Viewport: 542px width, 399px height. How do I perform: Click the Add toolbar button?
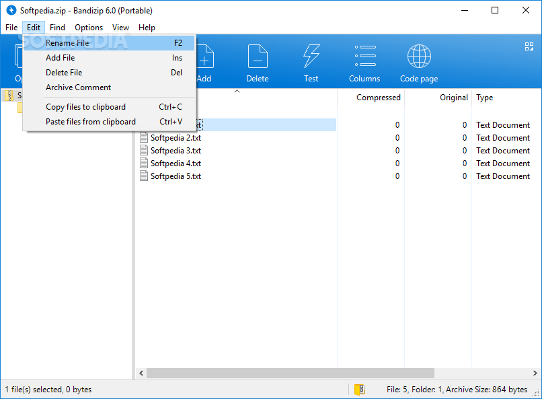[204, 63]
